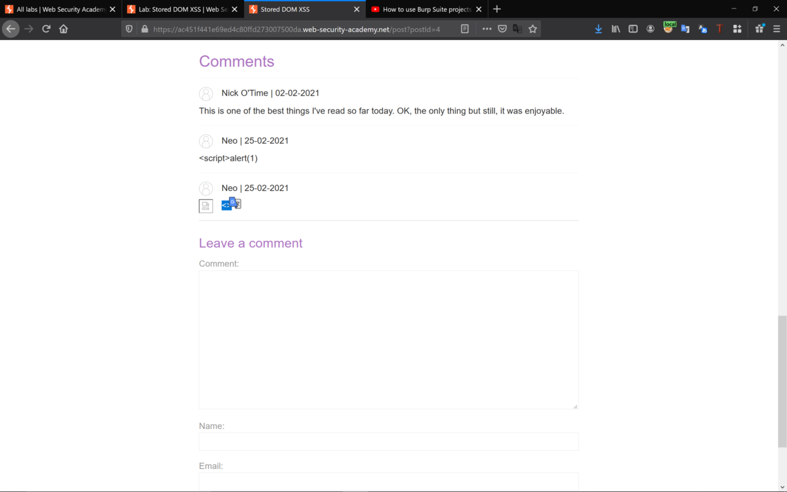This screenshot has height=492, width=787.
Task: Click Nick O'Time's avatar icon
Action: (206, 94)
